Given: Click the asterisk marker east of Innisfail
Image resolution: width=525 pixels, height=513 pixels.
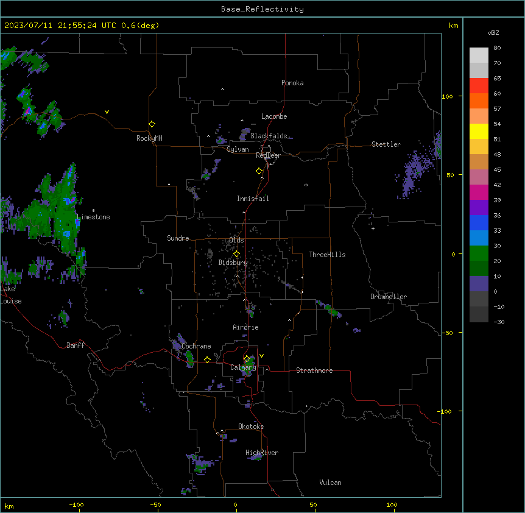Looking at the screenshot, I should click(x=306, y=185).
